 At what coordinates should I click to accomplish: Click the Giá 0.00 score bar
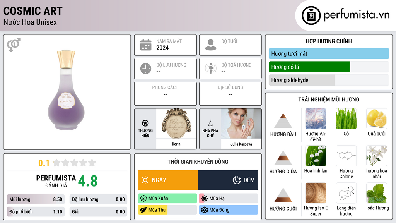click(x=98, y=212)
